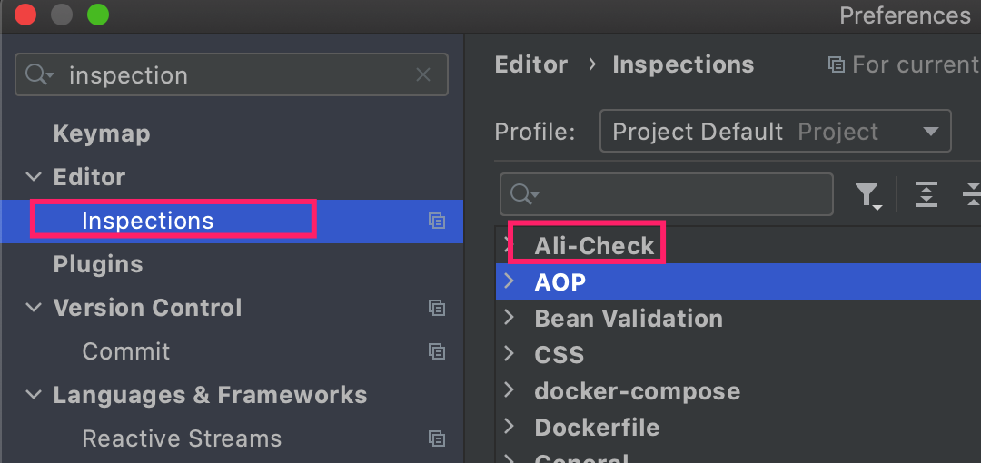
Task: Select Keymap in the settings sidebar
Action: [102, 133]
